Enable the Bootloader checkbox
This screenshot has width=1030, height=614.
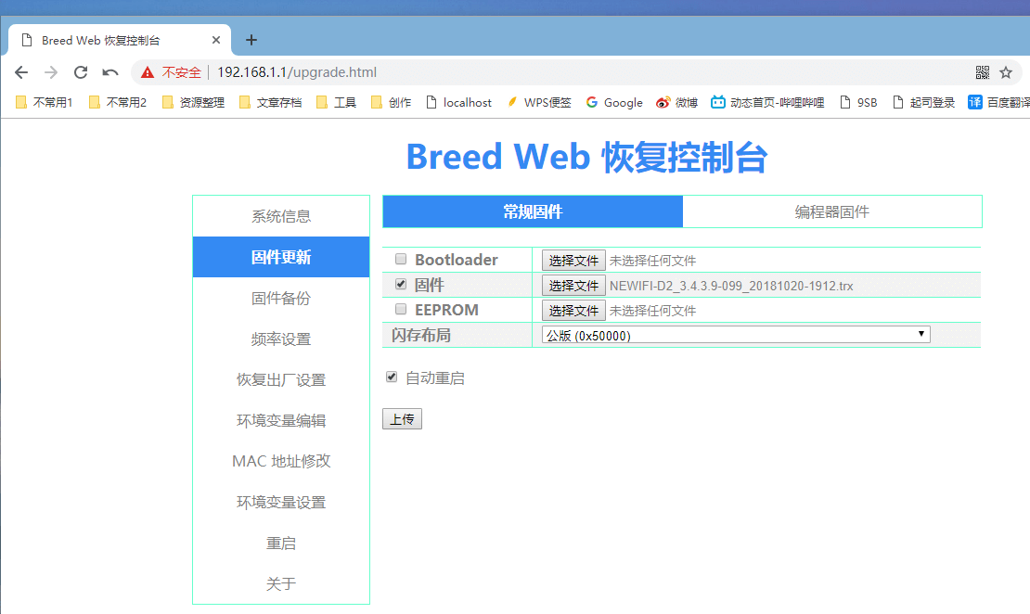pos(399,258)
